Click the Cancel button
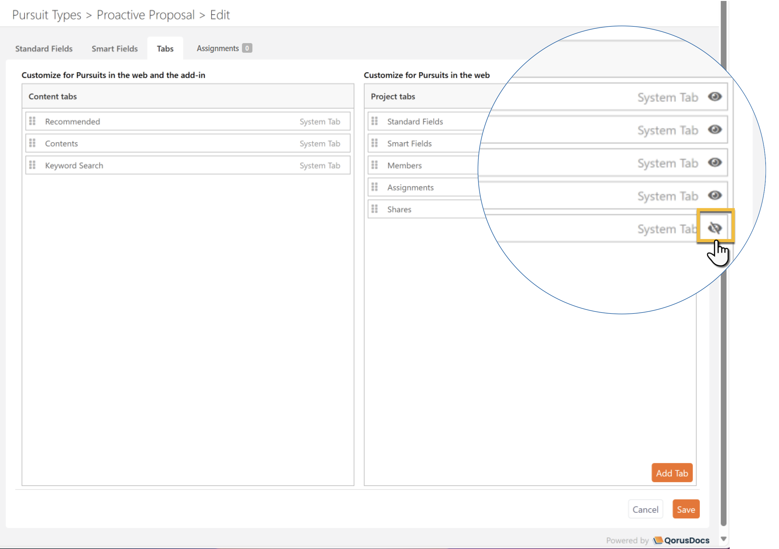 [645, 509]
